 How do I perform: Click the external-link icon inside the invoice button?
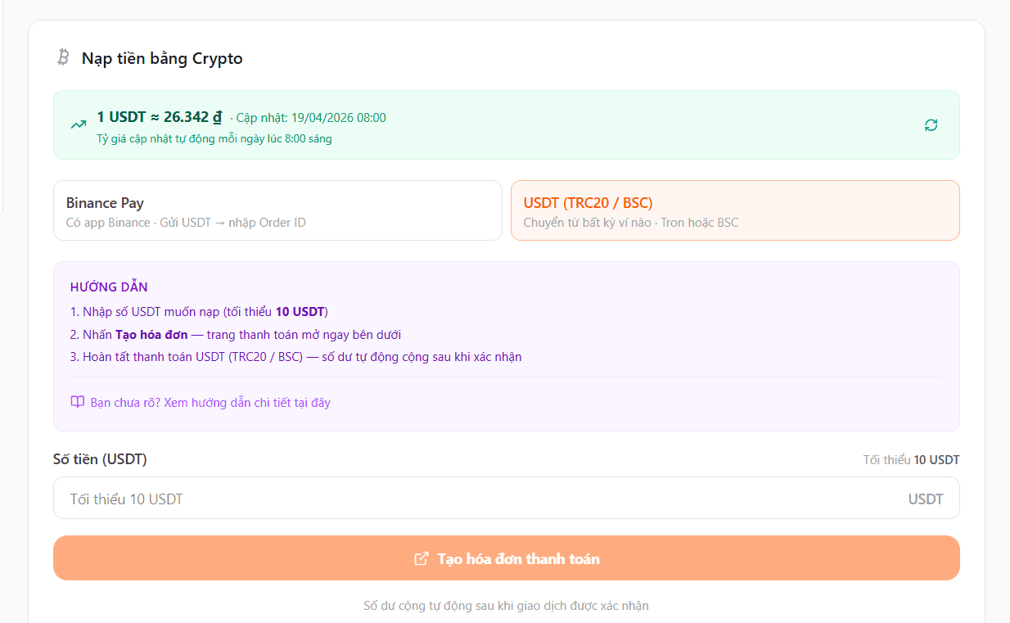coord(423,558)
